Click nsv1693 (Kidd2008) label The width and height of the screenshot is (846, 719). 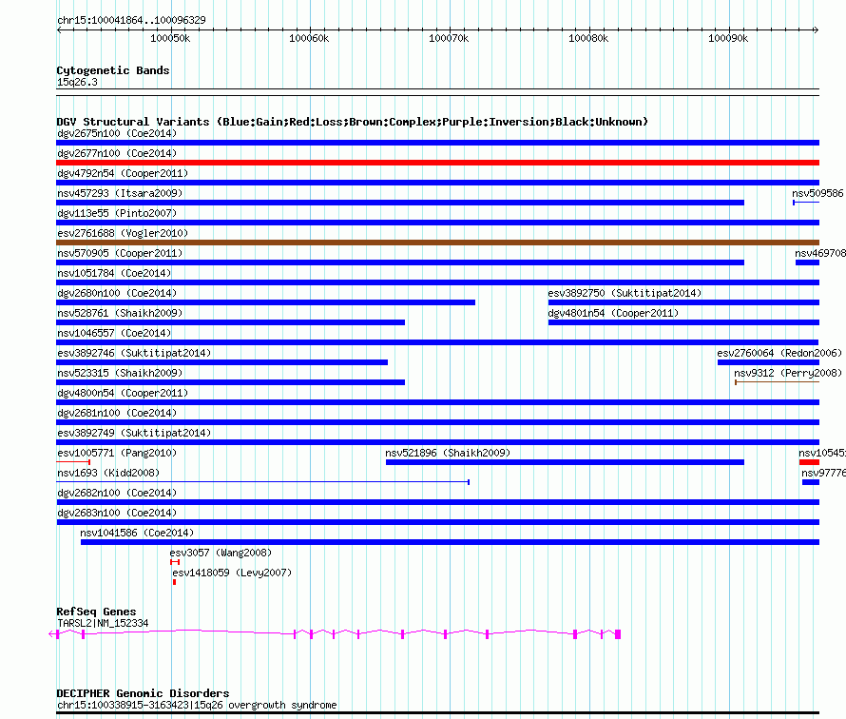click(x=108, y=473)
